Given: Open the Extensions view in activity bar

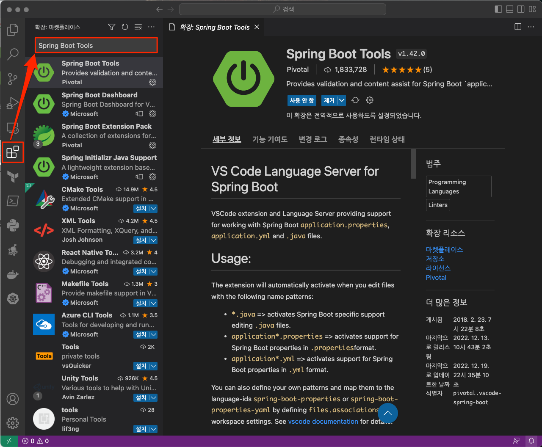Looking at the screenshot, I should click(x=13, y=152).
